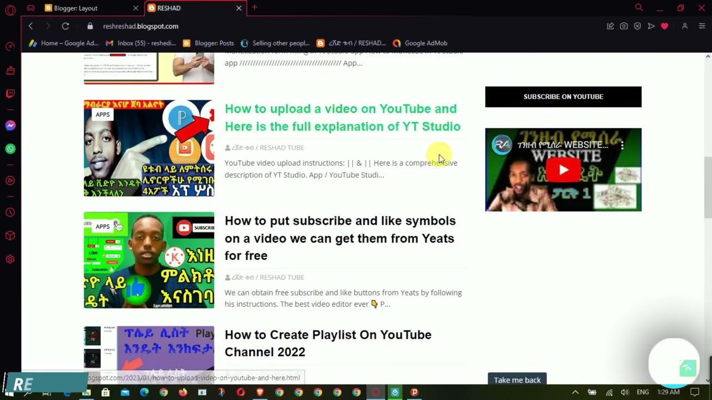Open Blogger: Posts bookmark
Screen dimensions: 712x400
point(208,43)
